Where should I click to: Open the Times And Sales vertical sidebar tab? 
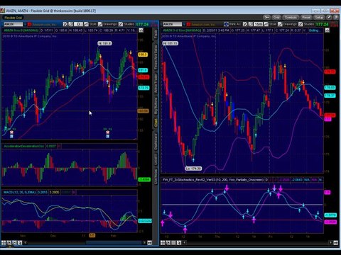(x=156, y=57)
